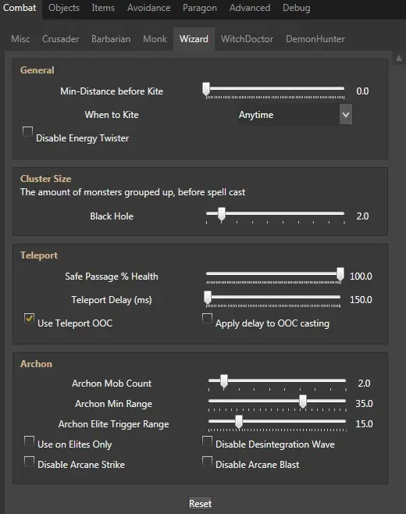This screenshot has height=514, width=406.
Task: Enable Disable Desintegration Wave option
Action: (207, 441)
